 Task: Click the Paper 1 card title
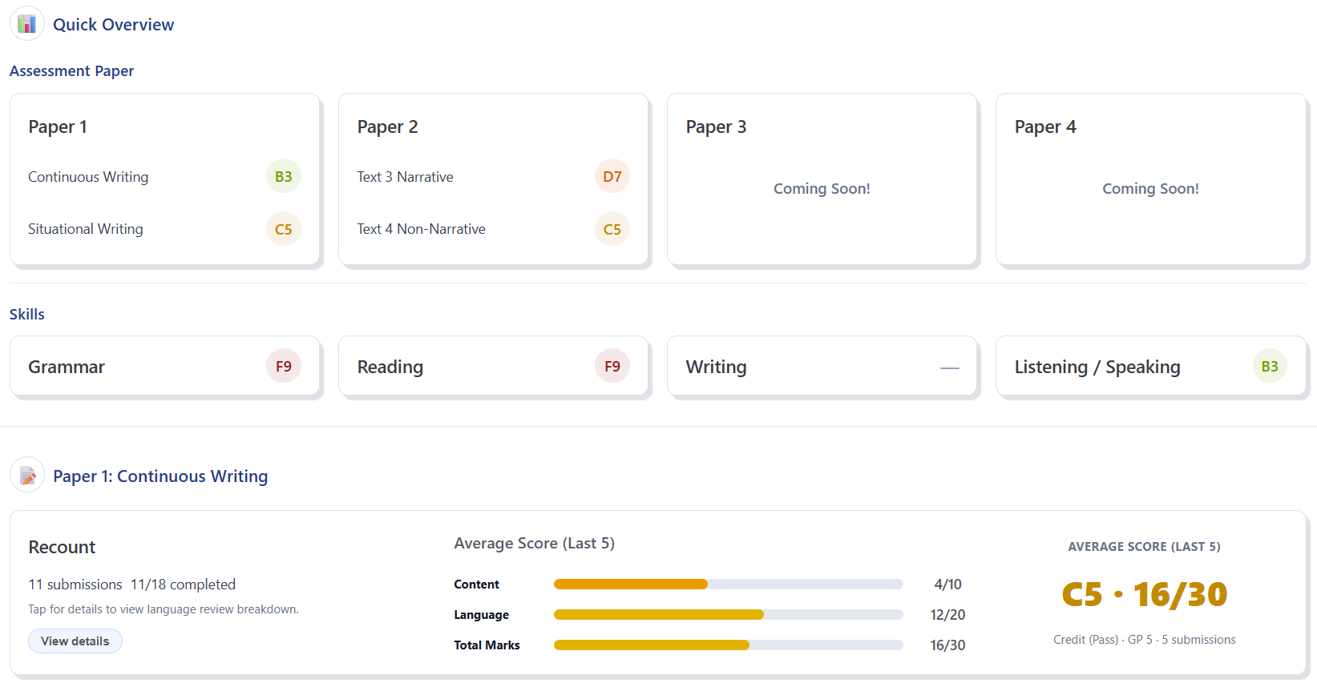pos(58,127)
